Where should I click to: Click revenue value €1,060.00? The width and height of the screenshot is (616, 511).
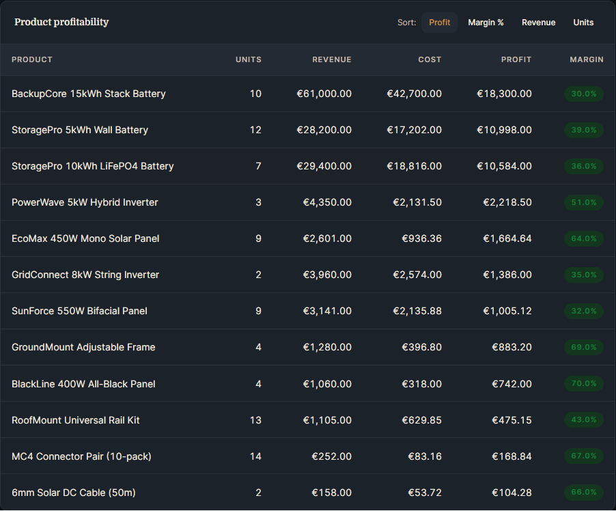point(327,384)
